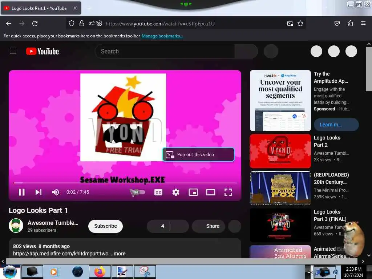The image size is (372, 279).
Task: Open Awesome Tumble channel avatar
Action: 16,226
